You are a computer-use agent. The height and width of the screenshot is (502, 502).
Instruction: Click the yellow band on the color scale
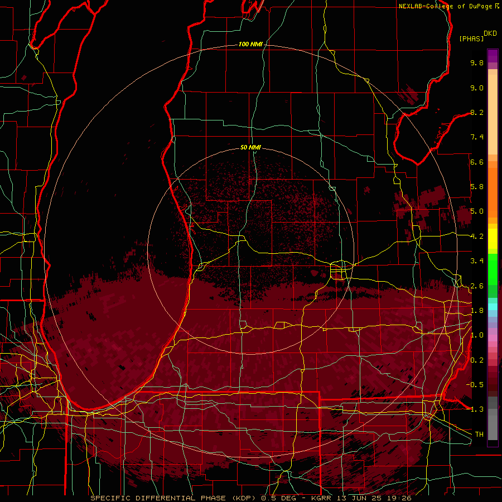tap(493, 239)
